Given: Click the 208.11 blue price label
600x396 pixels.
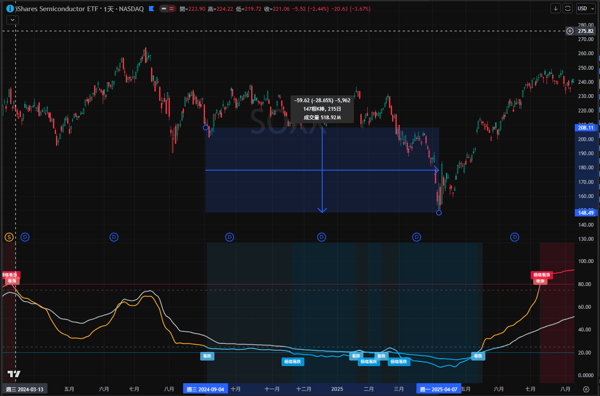Looking at the screenshot, I should click(x=586, y=127).
